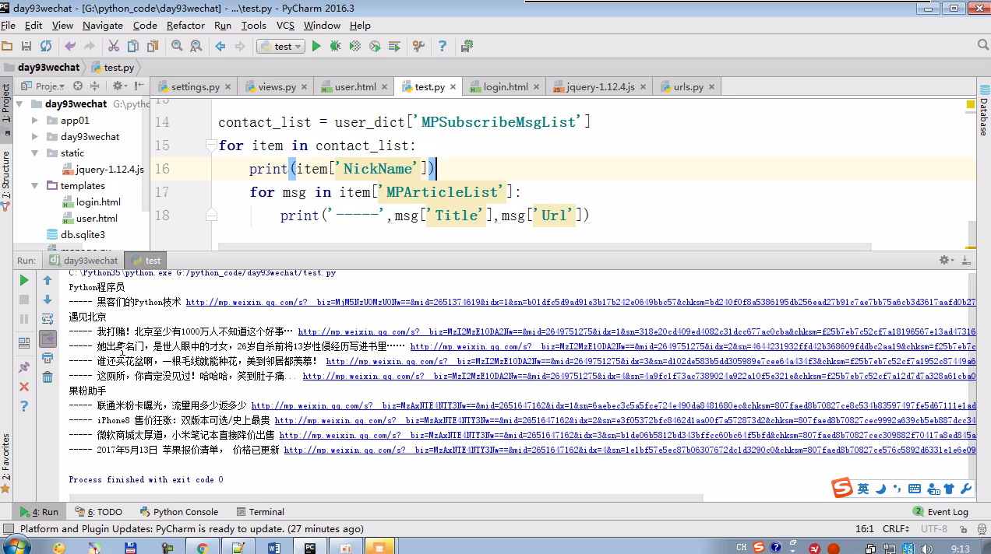Open the Project view selector dropdown

pos(43,86)
